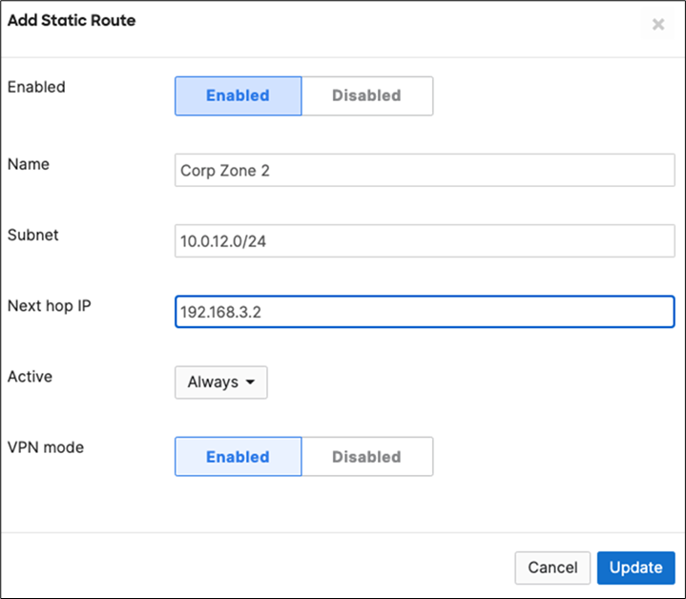Open the Active "Always" dropdown

221,382
